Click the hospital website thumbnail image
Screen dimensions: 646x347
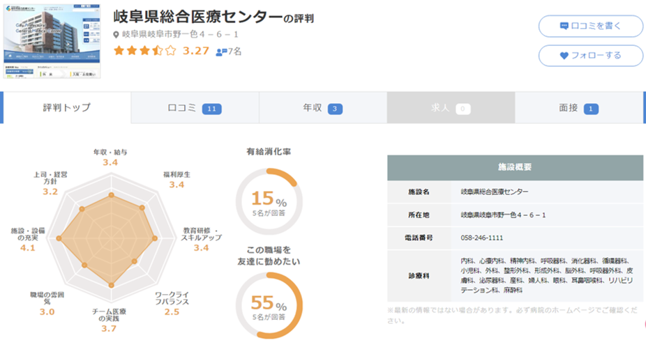pyautogui.click(x=52, y=40)
